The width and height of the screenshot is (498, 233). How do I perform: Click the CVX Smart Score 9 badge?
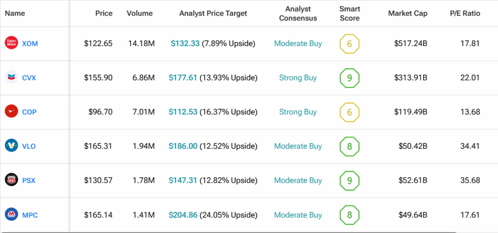tap(349, 78)
